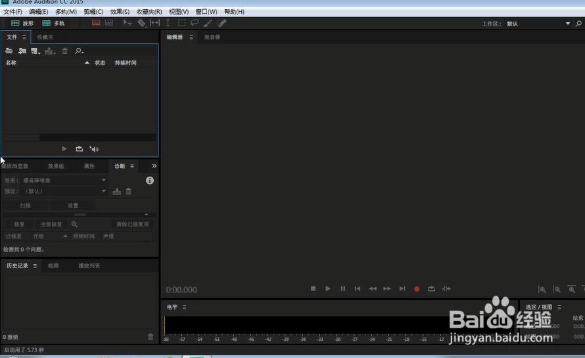Click the Pause transport button
The image size is (585, 358).
[x=343, y=288]
